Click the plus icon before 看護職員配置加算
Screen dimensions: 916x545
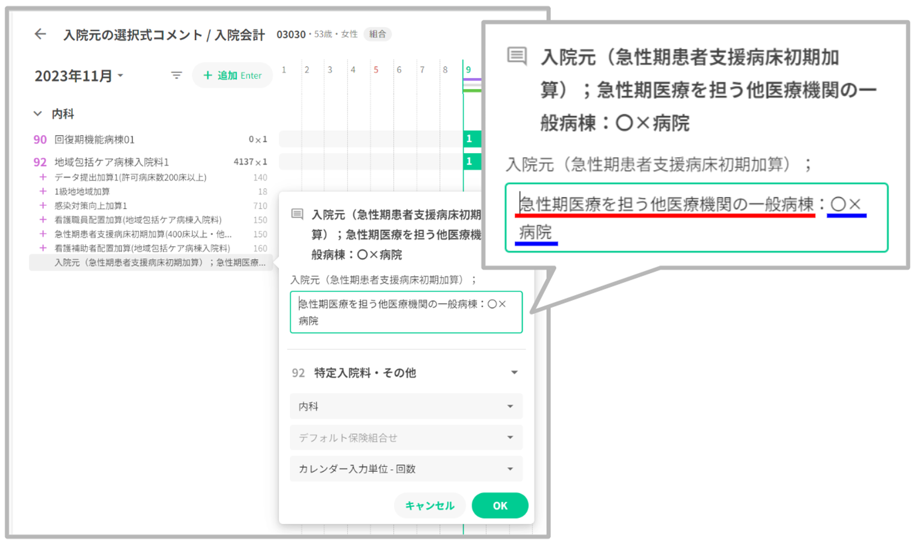tap(43, 220)
